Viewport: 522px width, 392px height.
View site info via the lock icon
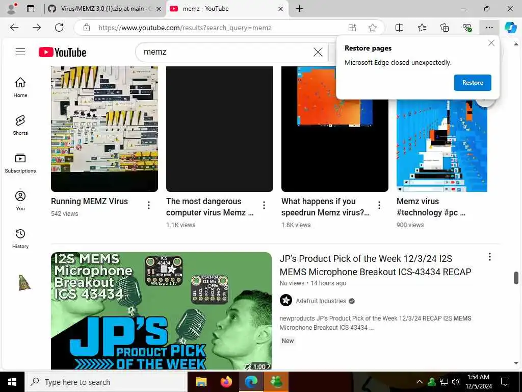[x=87, y=28]
